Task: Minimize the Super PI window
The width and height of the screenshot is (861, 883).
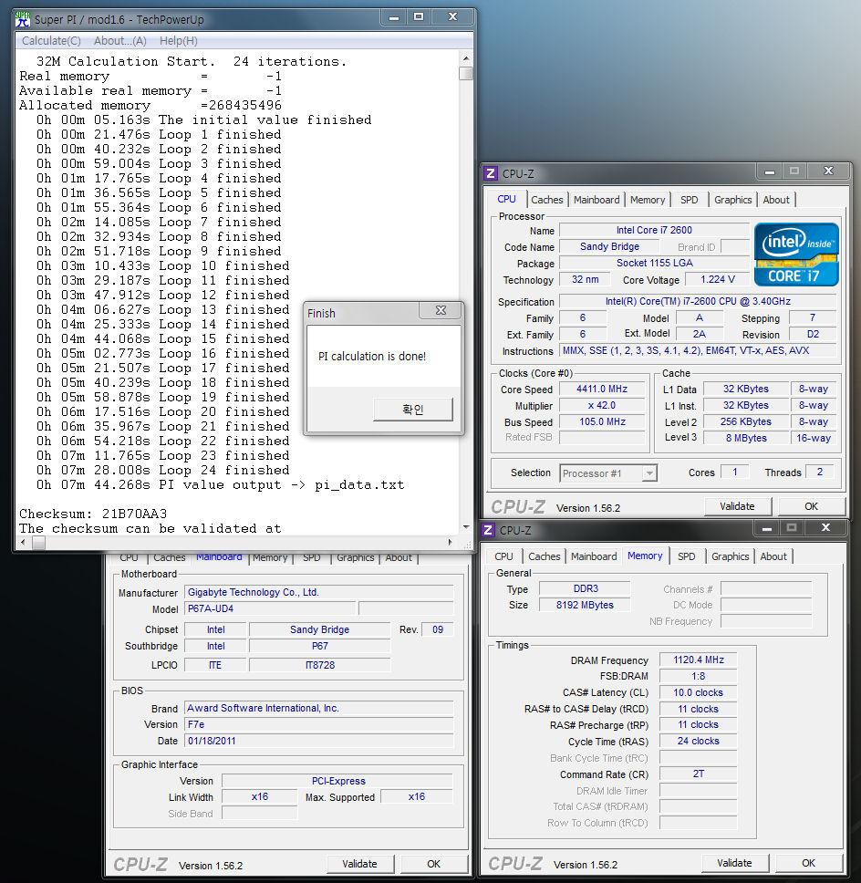Action: 394,17
